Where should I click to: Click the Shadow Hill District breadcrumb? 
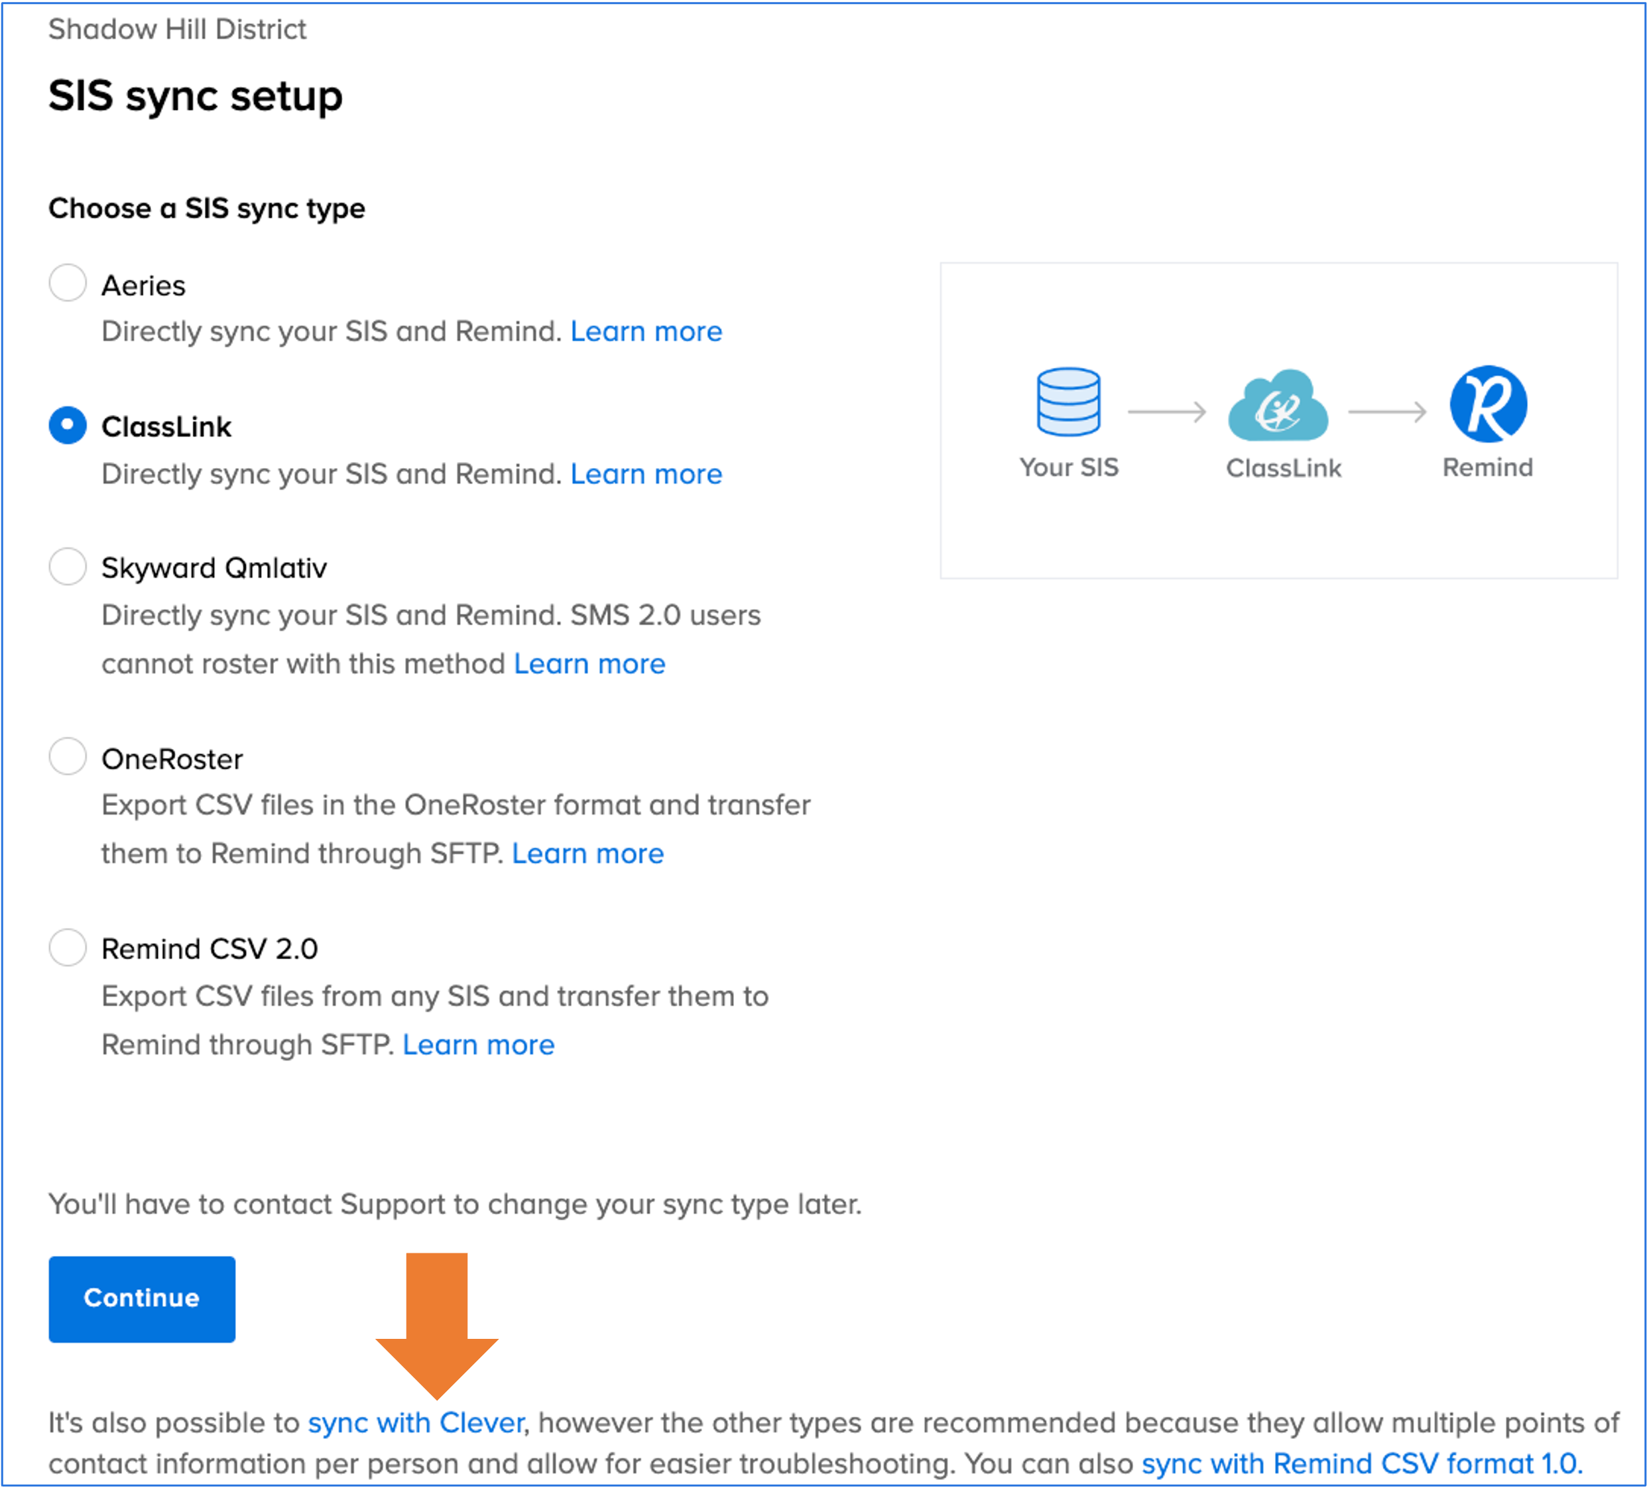tap(177, 29)
